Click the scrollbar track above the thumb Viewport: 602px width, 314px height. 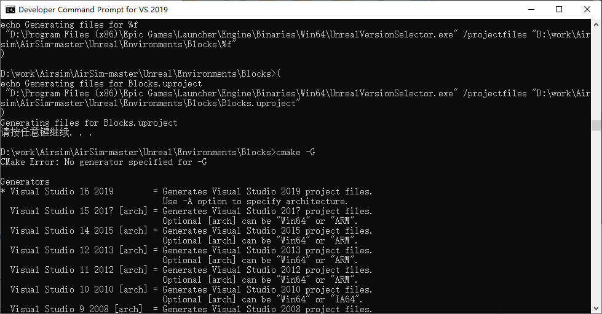coord(596,74)
